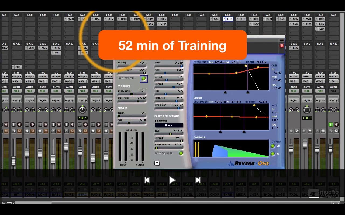Click left pan knob on HIT track

(x=14, y=110)
